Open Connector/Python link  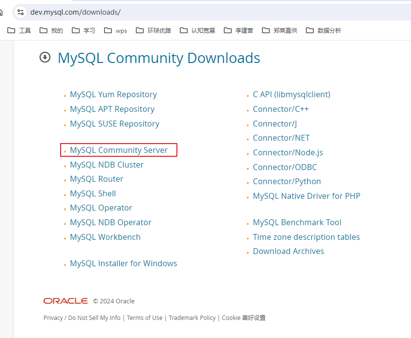coord(287,181)
